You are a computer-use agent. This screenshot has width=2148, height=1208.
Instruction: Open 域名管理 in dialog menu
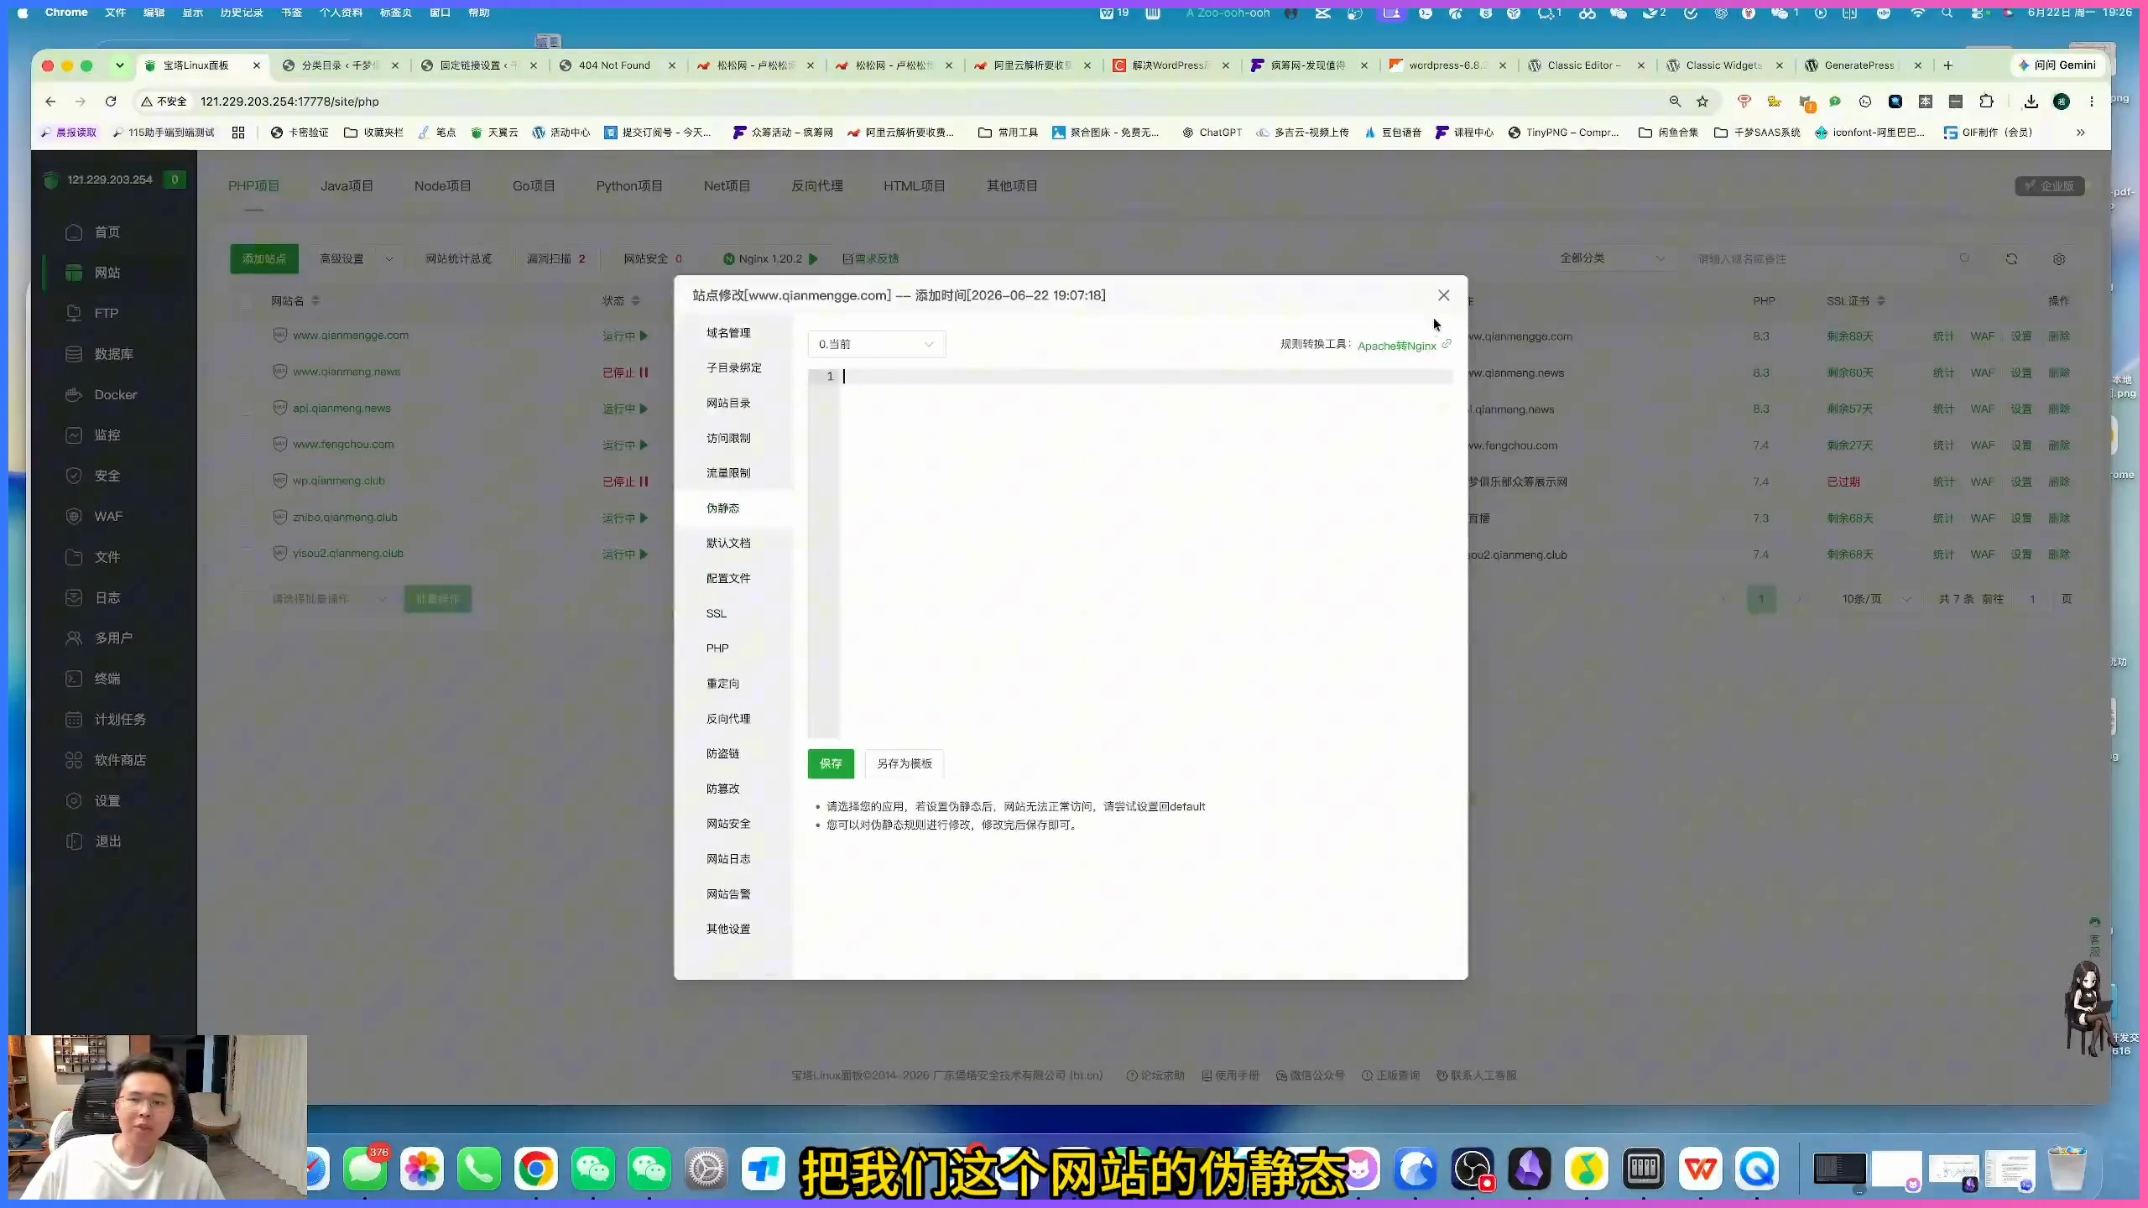coord(728,333)
